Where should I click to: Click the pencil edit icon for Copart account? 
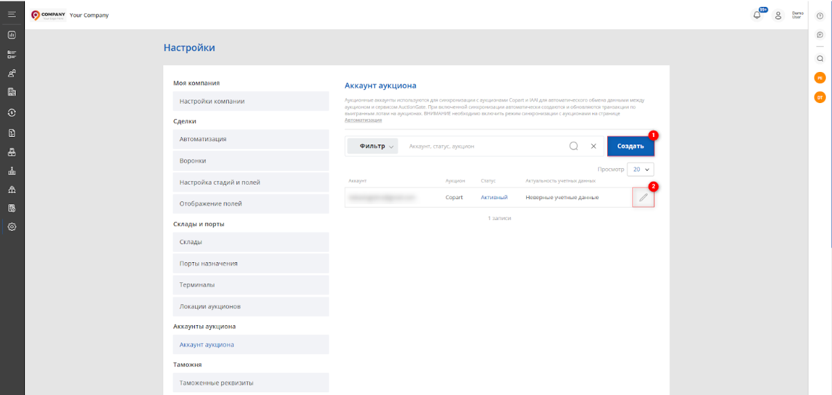[x=643, y=197]
